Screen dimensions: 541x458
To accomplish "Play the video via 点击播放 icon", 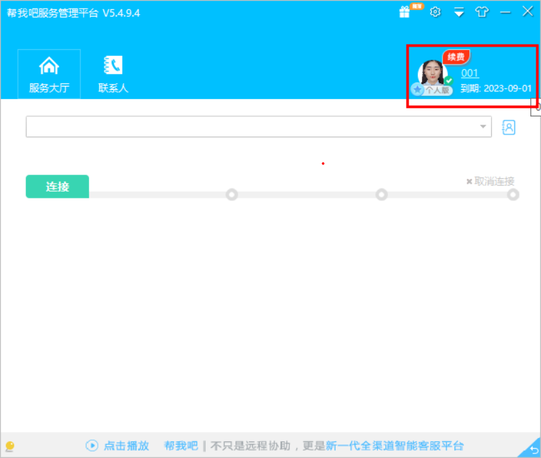I will [92, 445].
